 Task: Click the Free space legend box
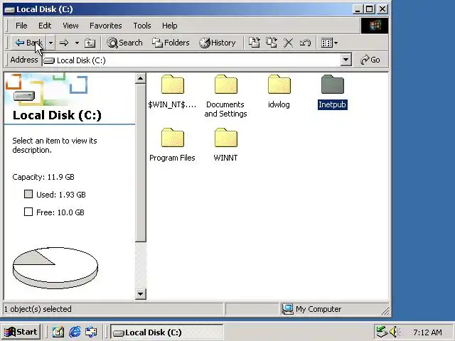tap(28, 212)
